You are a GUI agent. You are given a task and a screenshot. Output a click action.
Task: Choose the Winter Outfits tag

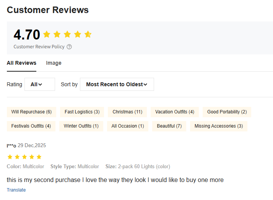81,126
